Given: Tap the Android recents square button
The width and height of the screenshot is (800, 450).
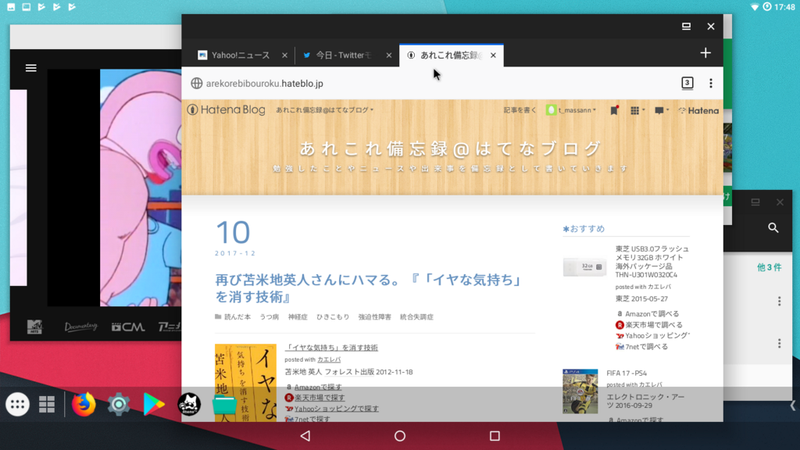Looking at the screenshot, I should pyautogui.click(x=495, y=436).
